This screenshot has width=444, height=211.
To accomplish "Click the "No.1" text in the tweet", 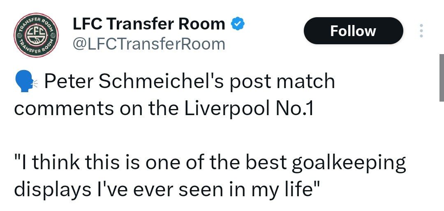I will coord(294,109).
